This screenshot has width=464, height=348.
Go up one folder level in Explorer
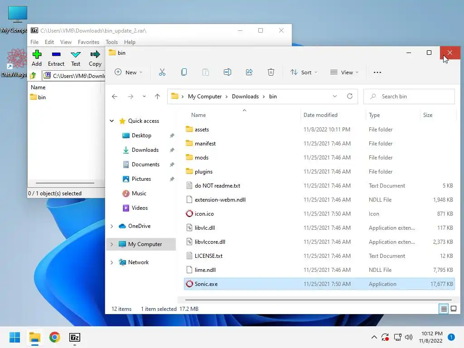click(157, 97)
